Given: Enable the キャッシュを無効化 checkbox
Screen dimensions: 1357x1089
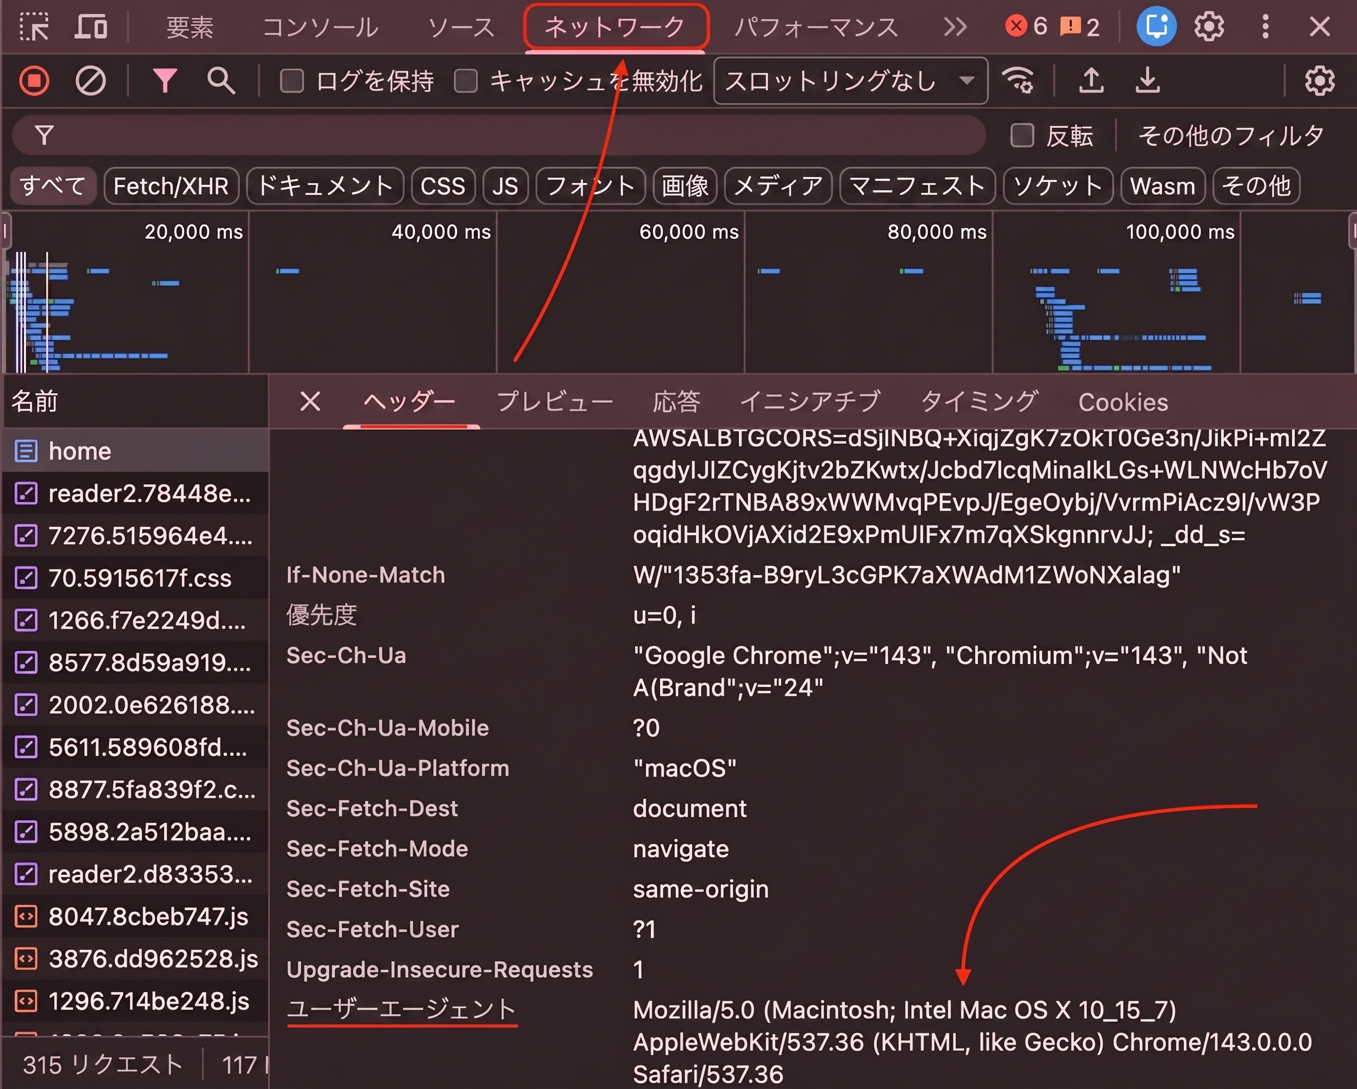Looking at the screenshot, I should point(466,81).
